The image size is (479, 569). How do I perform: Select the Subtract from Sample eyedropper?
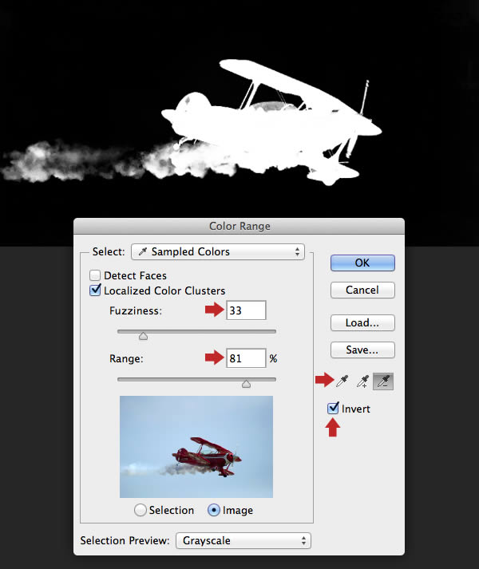383,381
